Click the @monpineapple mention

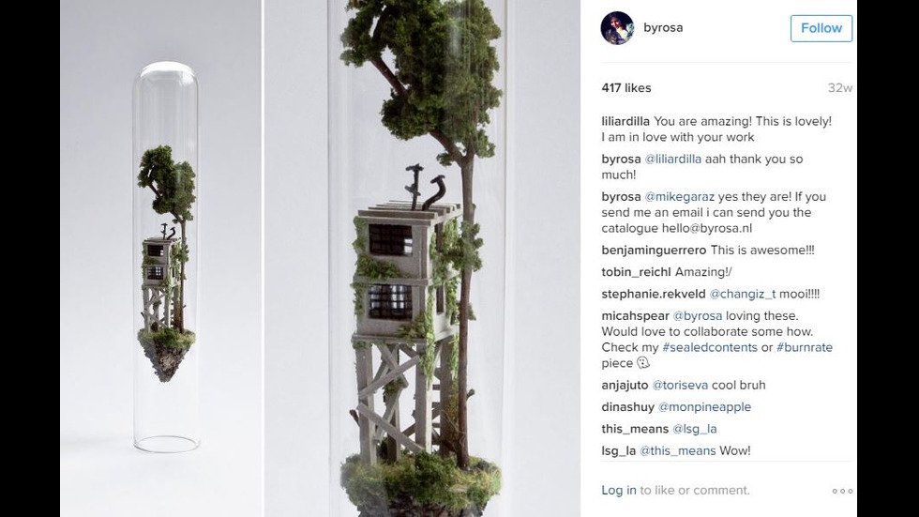pyautogui.click(x=704, y=407)
